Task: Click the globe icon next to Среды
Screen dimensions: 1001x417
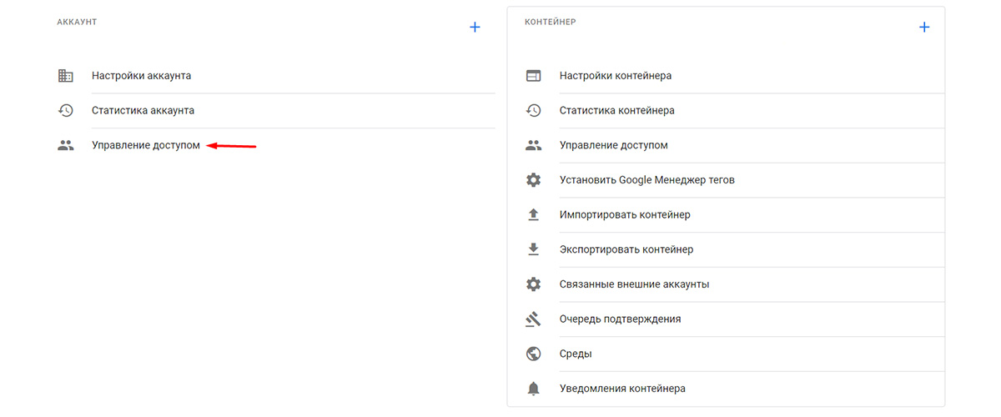Action: (x=534, y=354)
